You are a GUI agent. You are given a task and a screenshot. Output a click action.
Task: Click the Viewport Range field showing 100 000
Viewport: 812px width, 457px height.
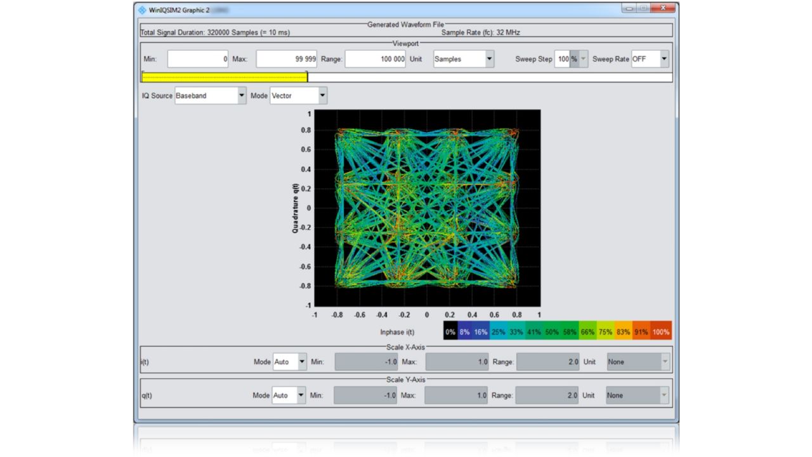tap(376, 59)
